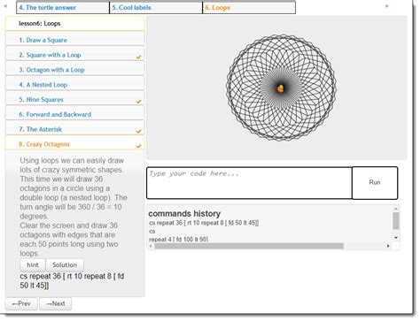
Task: Click the checkmark on Crazy Octagons
Action: [x=138, y=146]
